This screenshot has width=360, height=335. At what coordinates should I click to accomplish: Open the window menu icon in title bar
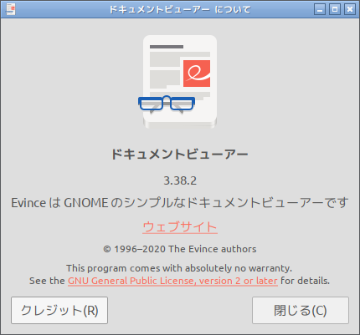coord(10,9)
